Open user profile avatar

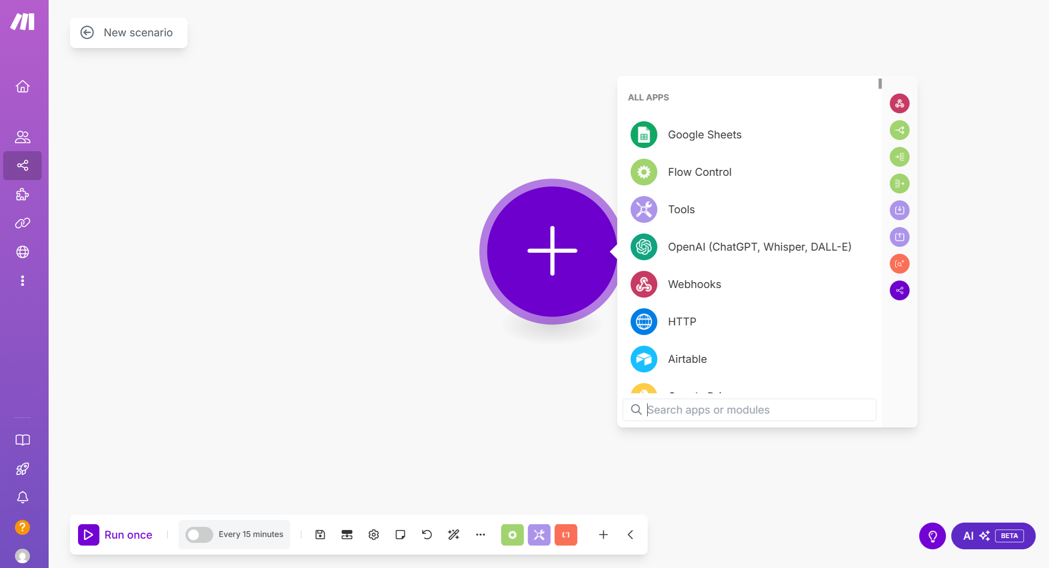(22, 556)
